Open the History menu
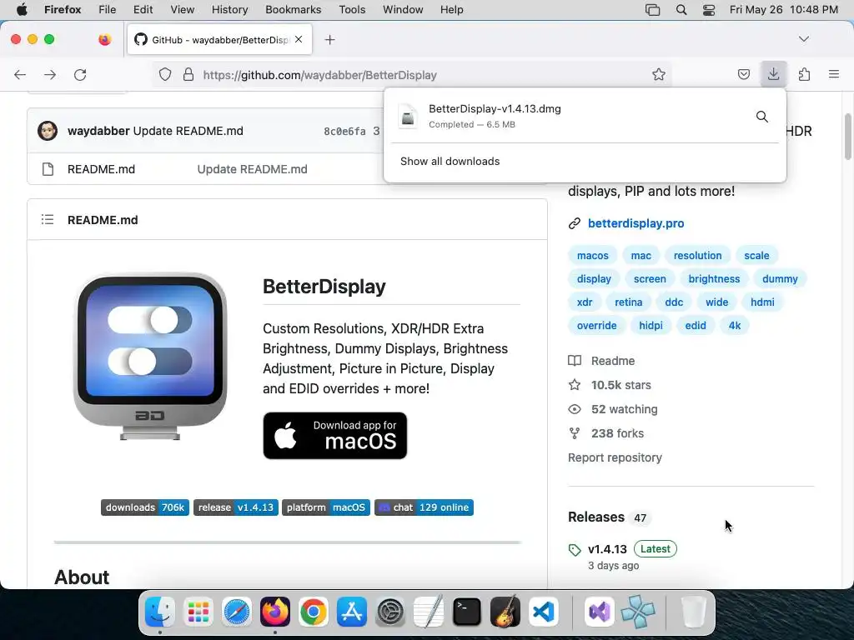This screenshot has height=640, width=854. coord(229,10)
